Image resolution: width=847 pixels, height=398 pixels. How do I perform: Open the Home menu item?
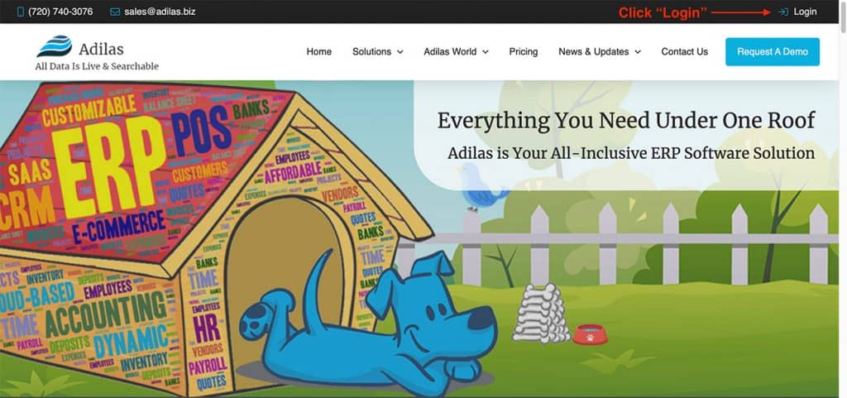318,52
